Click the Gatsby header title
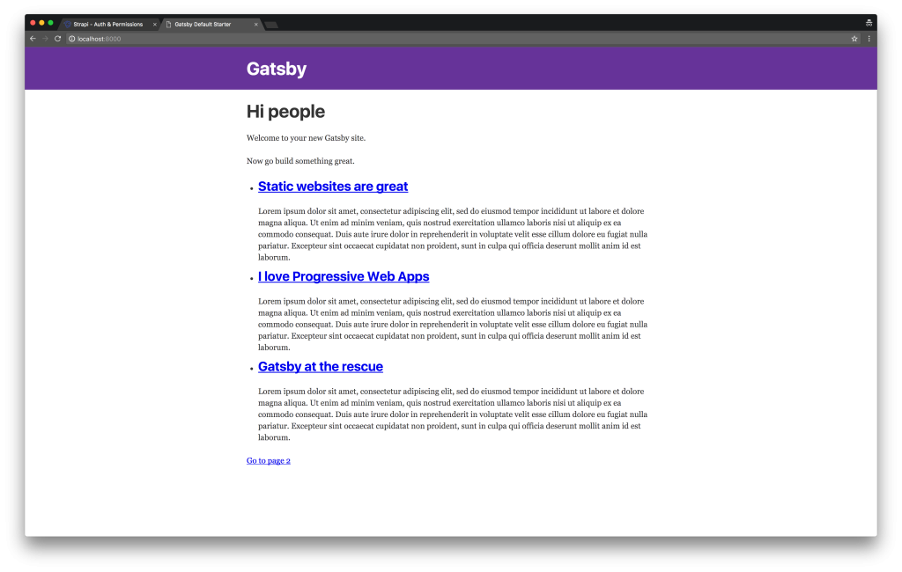 pos(276,69)
